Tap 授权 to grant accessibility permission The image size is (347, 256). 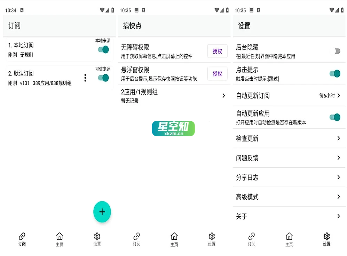click(217, 51)
